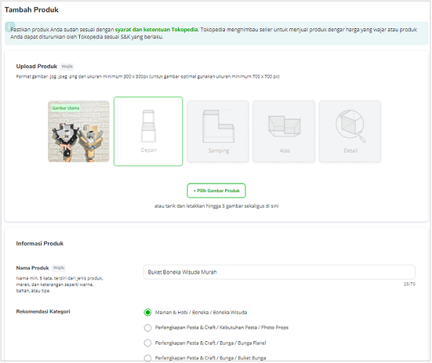This screenshot has height=363, width=432.
Task: Focus the Nama Produk text field
Action: tap(280, 272)
